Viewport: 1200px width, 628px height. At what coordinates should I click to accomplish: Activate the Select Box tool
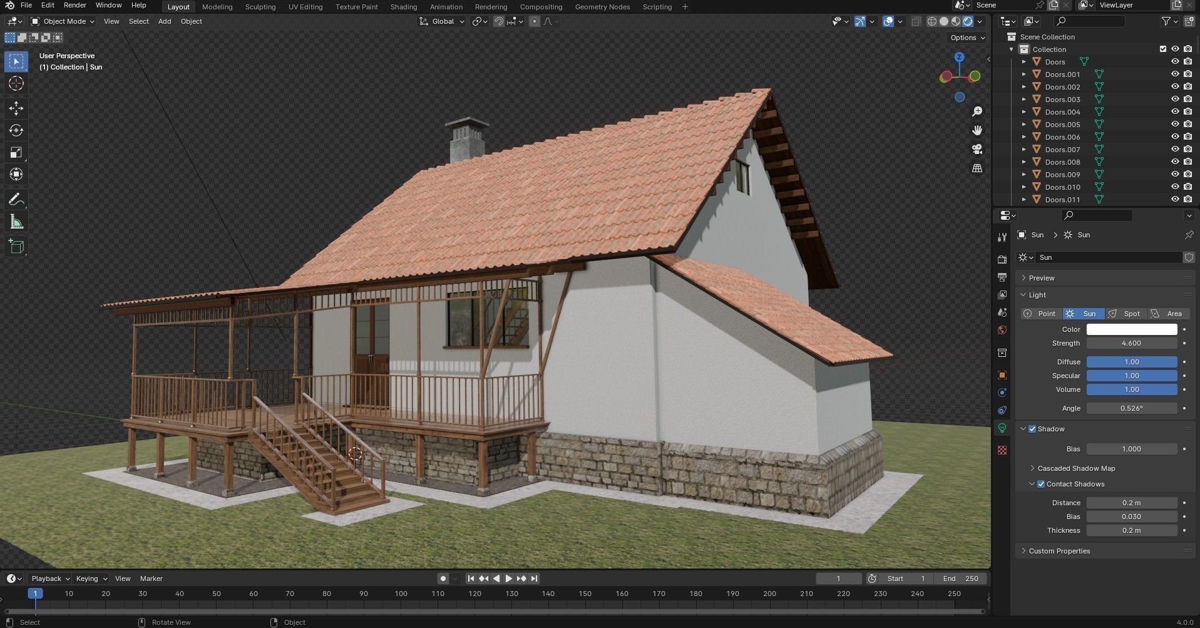(16, 61)
